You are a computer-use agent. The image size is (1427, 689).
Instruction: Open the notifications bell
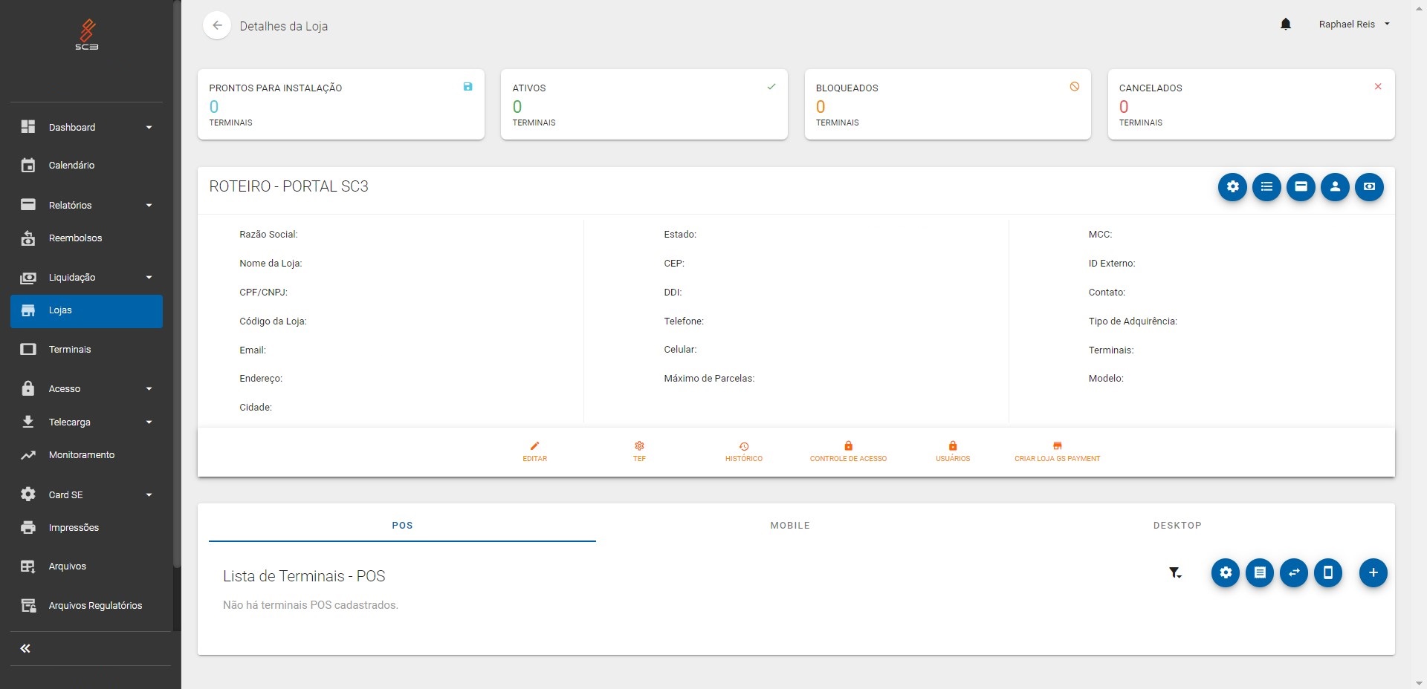[x=1285, y=25]
